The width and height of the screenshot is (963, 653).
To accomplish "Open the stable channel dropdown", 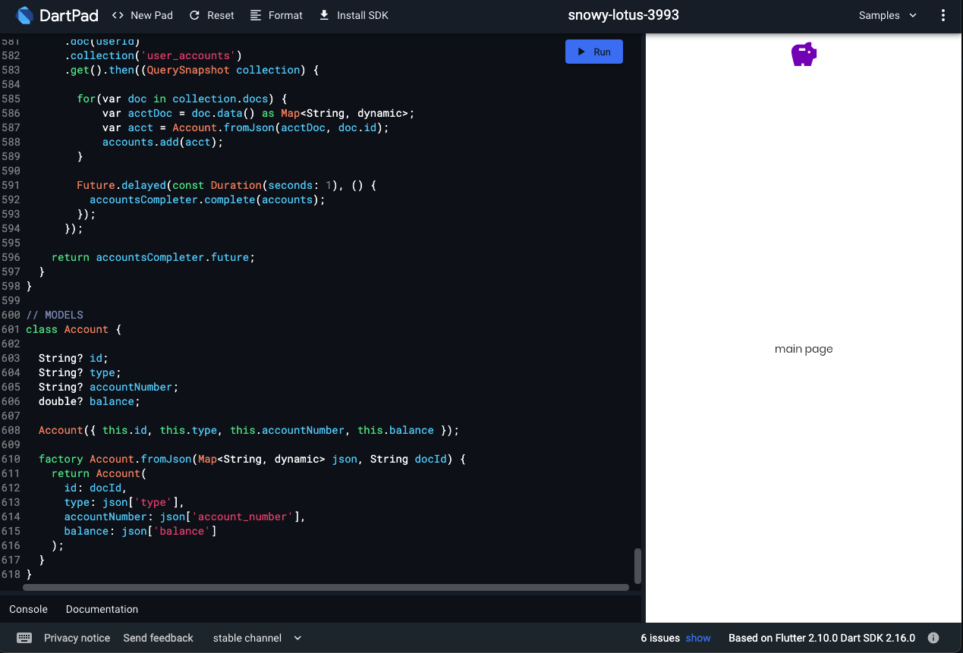I will coord(257,638).
